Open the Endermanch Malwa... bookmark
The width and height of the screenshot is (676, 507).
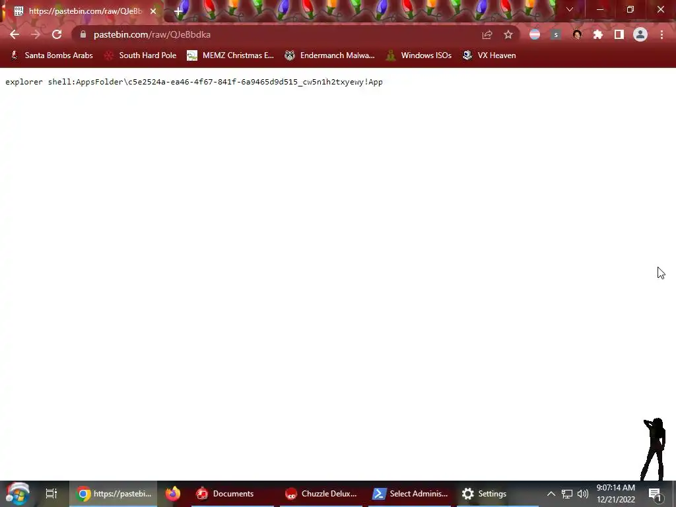(329, 55)
